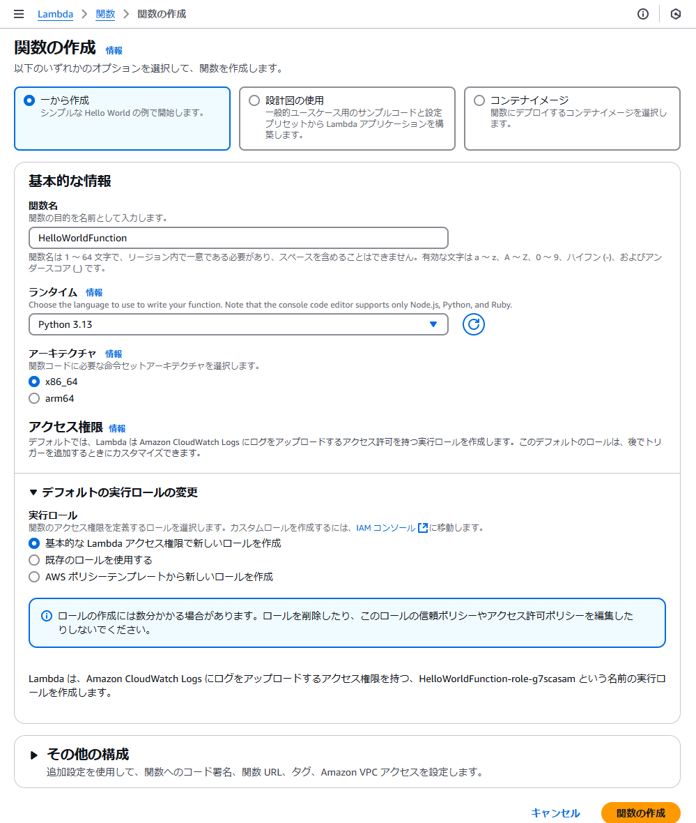Click the 関数の作成 orange button
696x823 pixels.
[640, 813]
